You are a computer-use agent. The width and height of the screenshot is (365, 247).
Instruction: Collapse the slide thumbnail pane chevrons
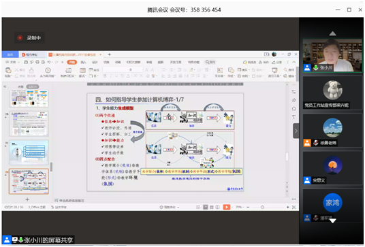click(5, 86)
